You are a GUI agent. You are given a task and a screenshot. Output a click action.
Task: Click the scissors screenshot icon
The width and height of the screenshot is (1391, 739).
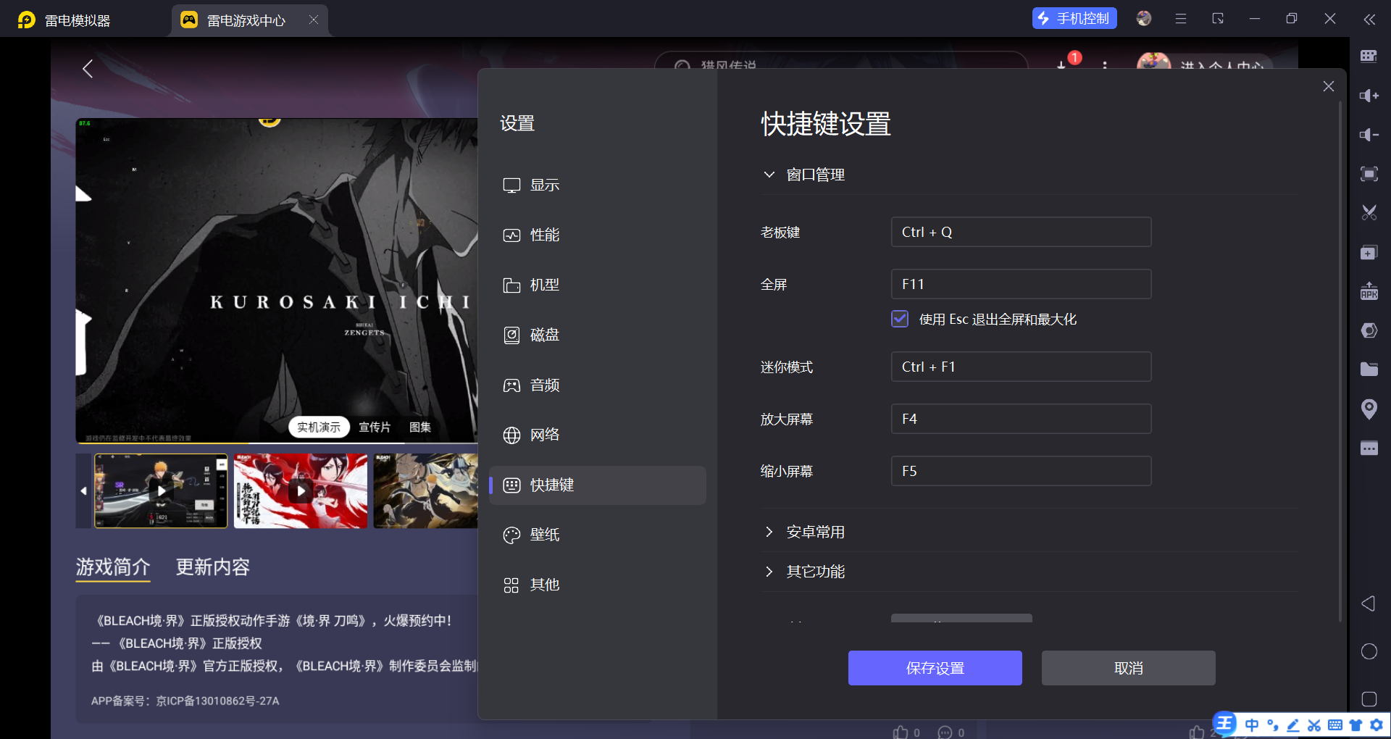(x=1369, y=213)
